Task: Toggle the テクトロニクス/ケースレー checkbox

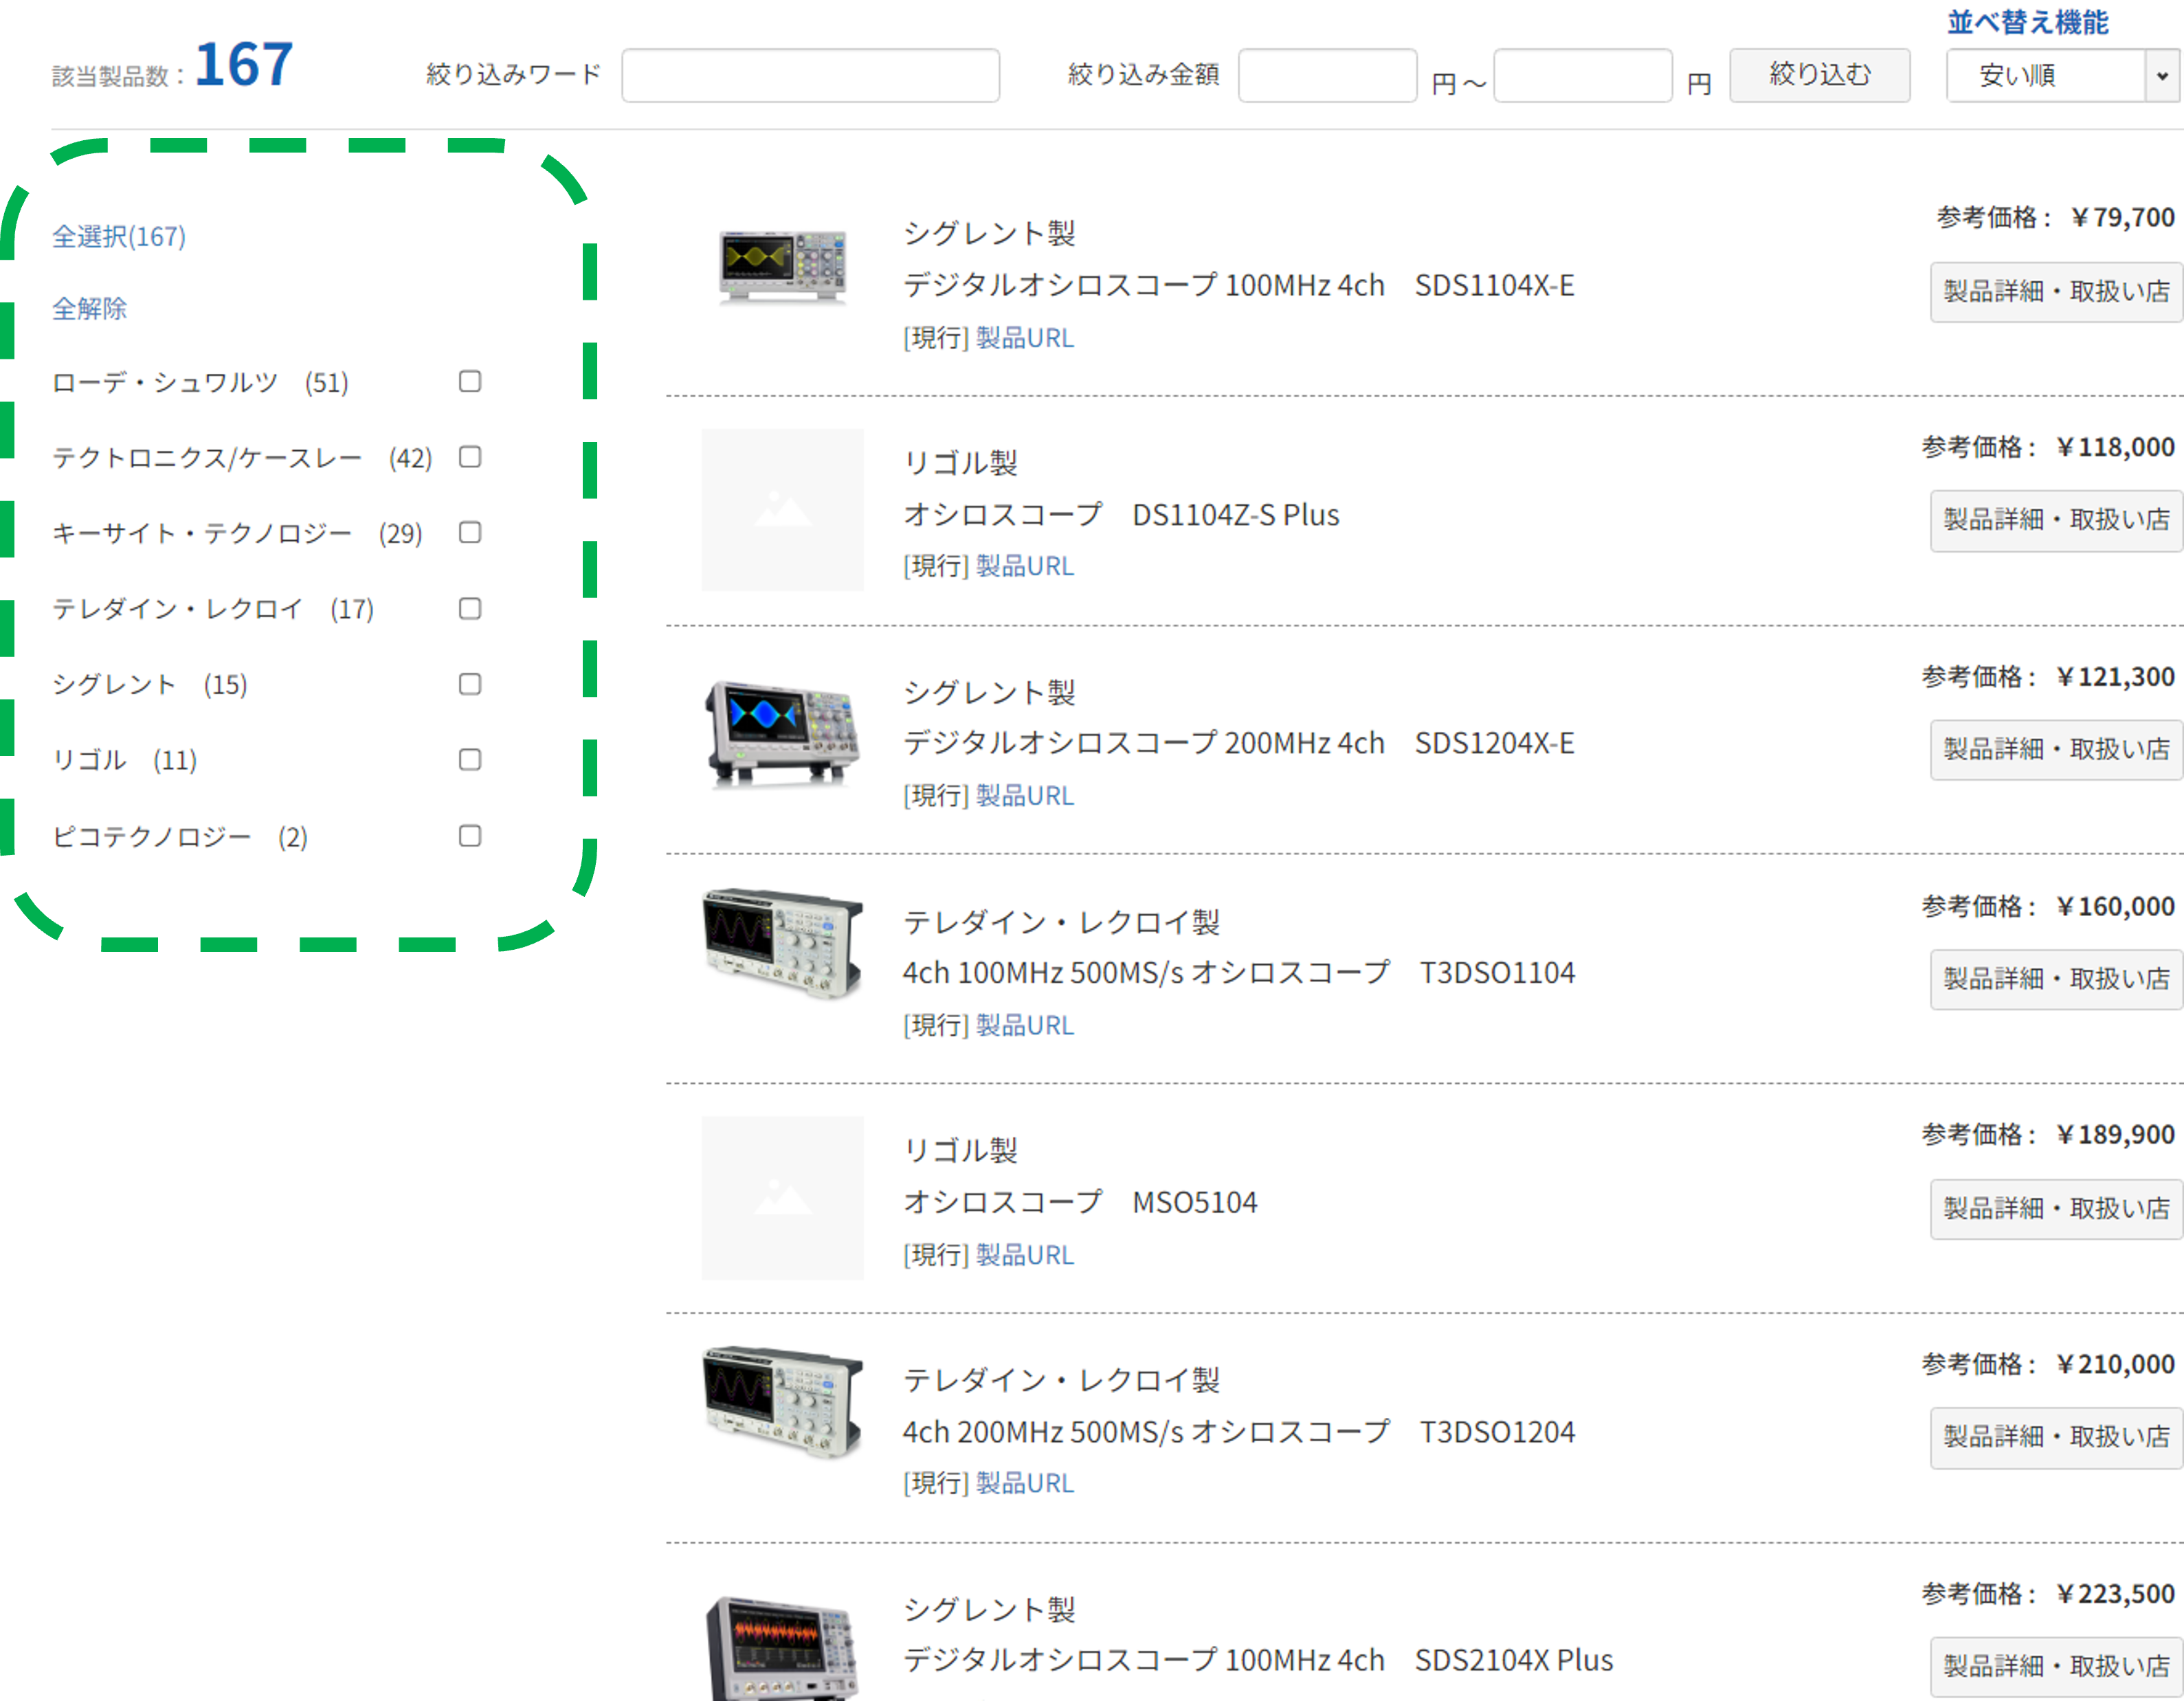Action: 470,457
